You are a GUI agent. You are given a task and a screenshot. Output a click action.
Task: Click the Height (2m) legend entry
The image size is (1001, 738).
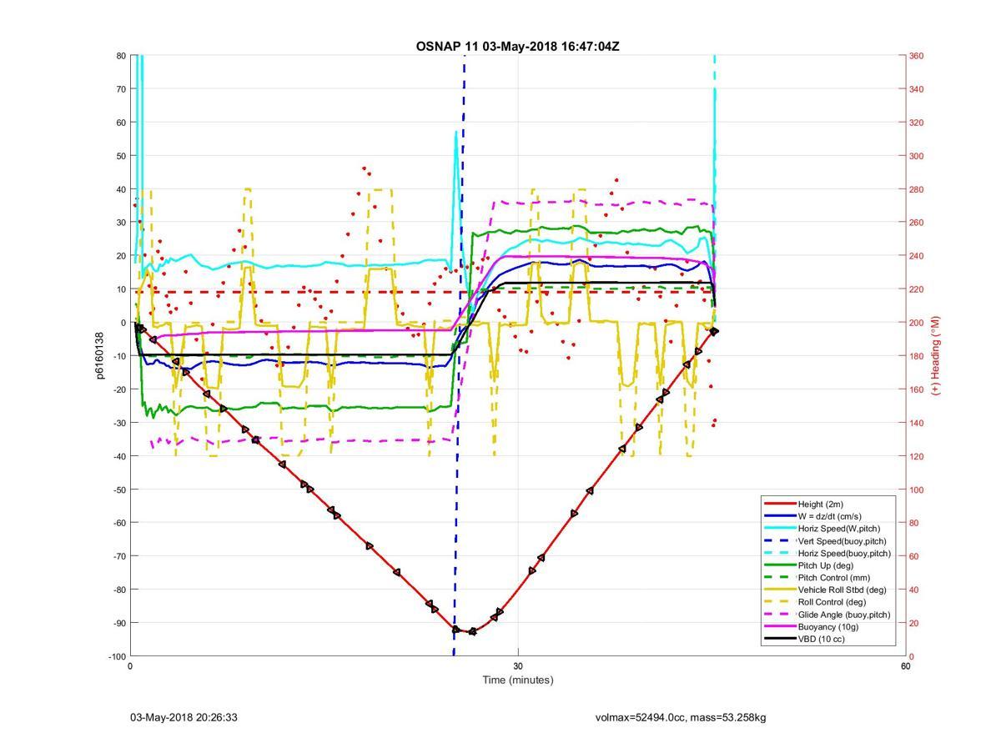click(820, 505)
